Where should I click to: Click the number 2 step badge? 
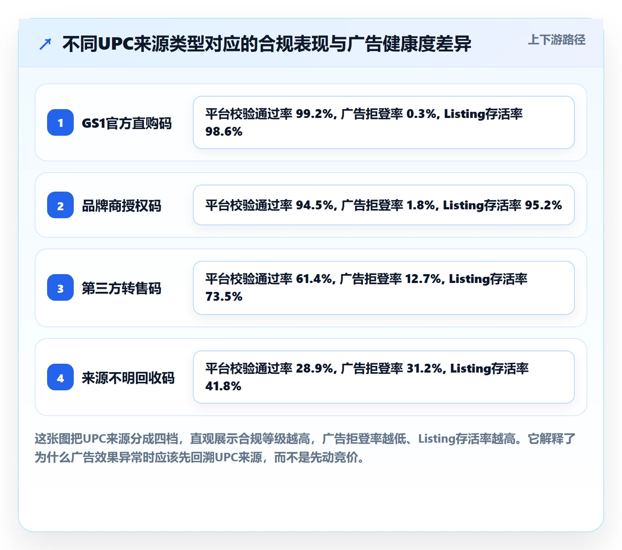pyautogui.click(x=60, y=205)
